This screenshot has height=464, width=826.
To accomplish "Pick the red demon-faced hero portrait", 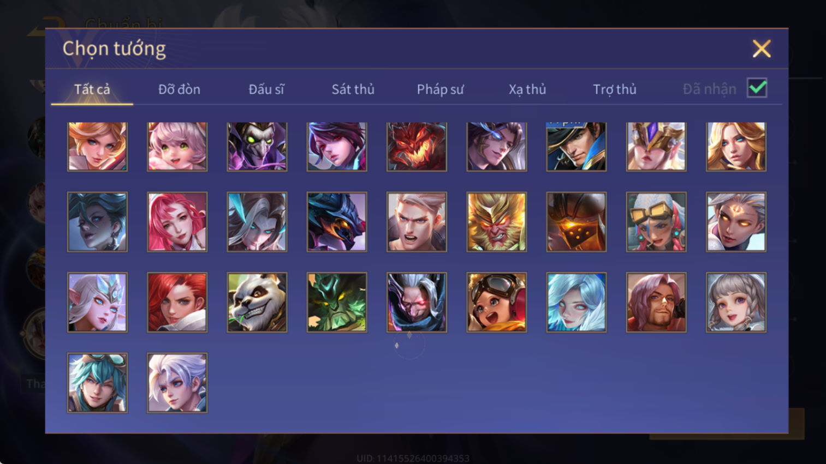I will click(x=417, y=147).
